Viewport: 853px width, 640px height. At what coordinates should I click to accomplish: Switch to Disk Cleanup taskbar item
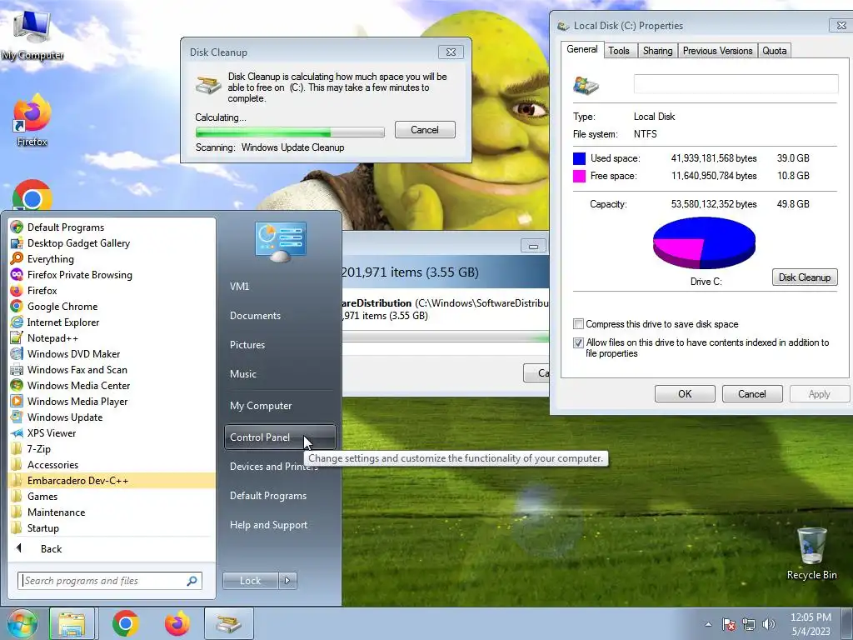(228, 623)
